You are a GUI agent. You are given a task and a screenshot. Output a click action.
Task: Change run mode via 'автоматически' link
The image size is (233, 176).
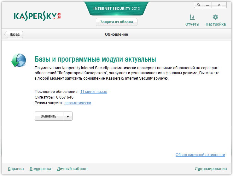pyautogui.click(x=78, y=103)
